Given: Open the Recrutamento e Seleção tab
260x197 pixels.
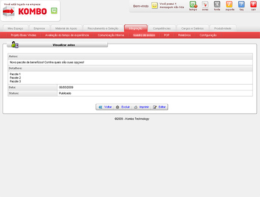Looking at the screenshot, I should click(x=103, y=28).
